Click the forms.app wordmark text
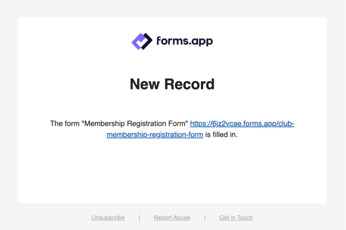346x230 pixels. 184,41
